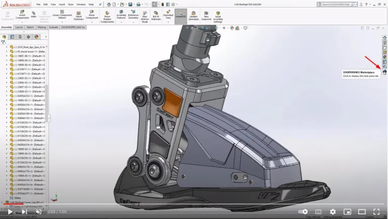Screen dimensions: 388x219
Task: Select the Mate tool
Action: pyautogui.click(x=33, y=14)
